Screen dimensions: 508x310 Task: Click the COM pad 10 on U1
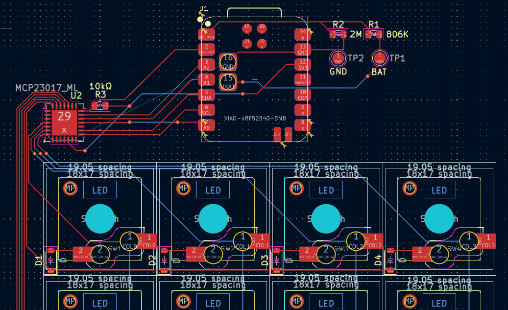[303, 95]
